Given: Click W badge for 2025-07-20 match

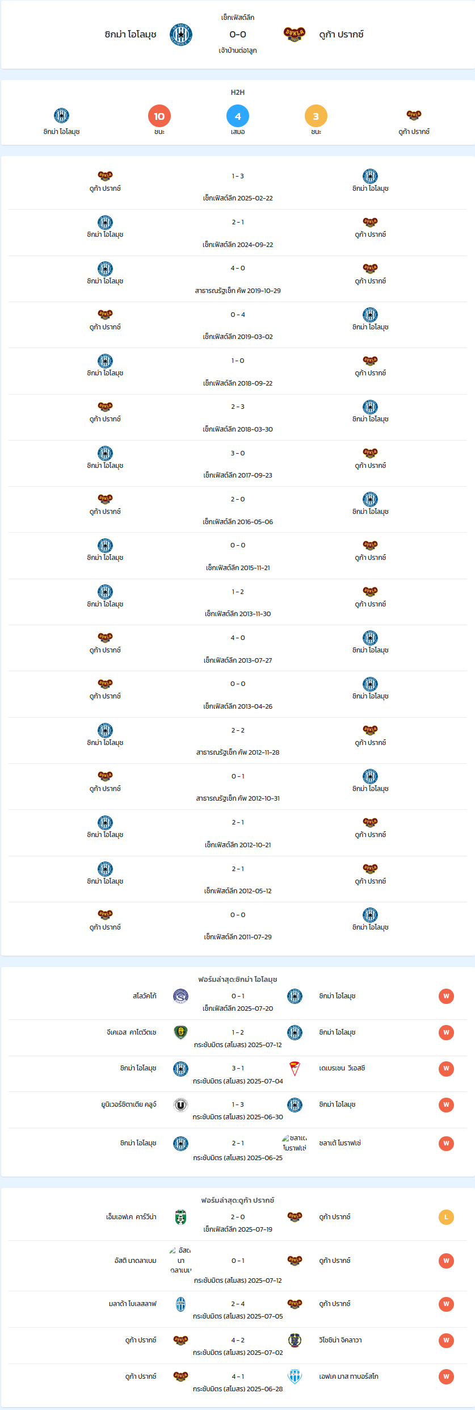Looking at the screenshot, I should (446, 996).
